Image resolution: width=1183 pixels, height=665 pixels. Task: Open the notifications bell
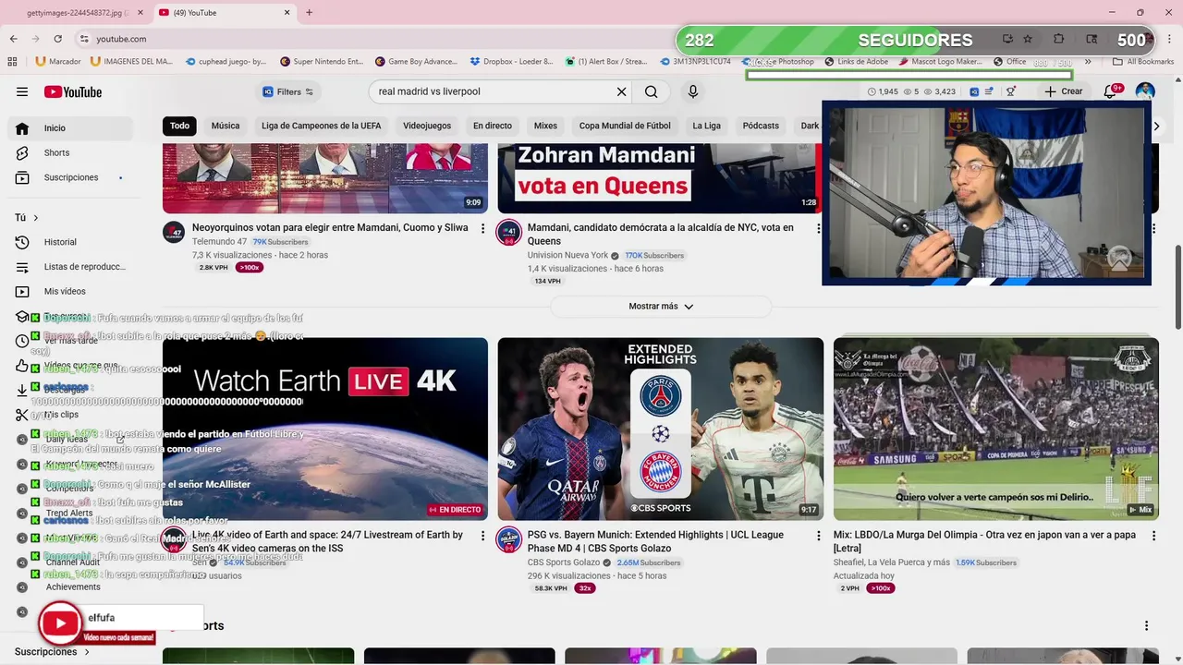pos(1110,91)
